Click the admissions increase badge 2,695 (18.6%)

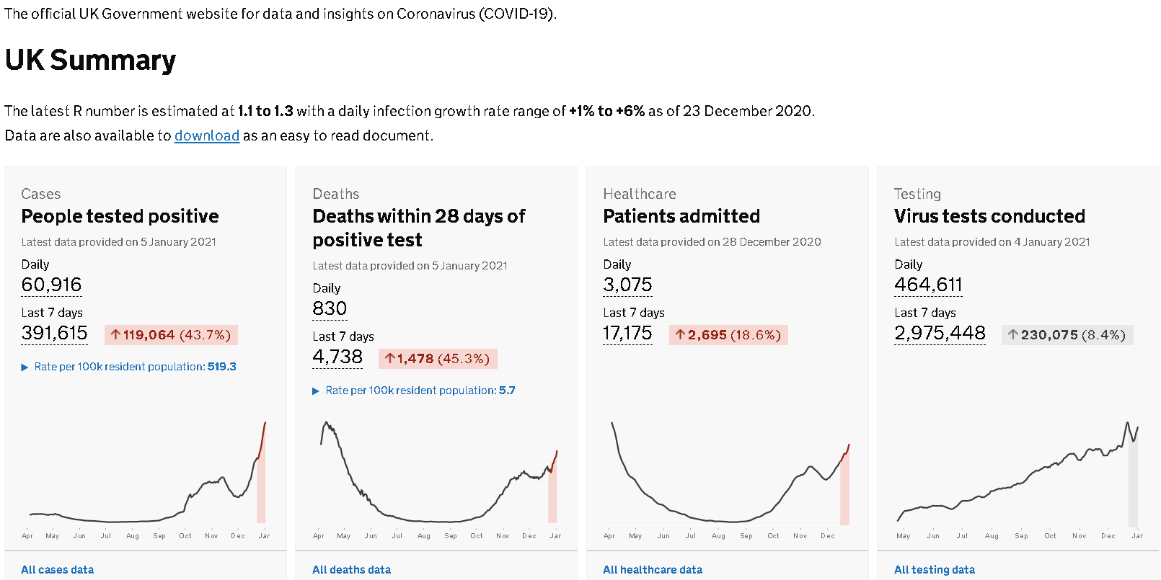point(728,335)
